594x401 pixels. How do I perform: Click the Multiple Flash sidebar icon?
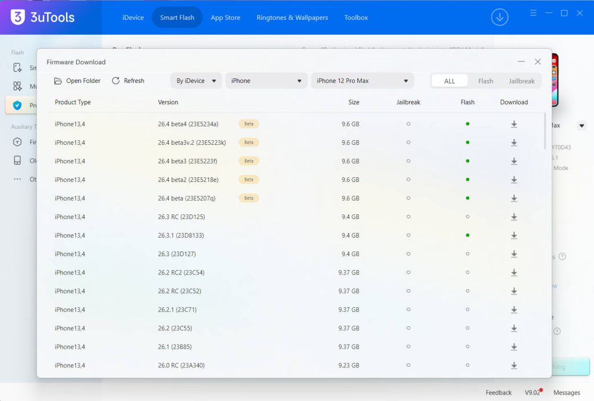pyautogui.click(x=17, y=86)
